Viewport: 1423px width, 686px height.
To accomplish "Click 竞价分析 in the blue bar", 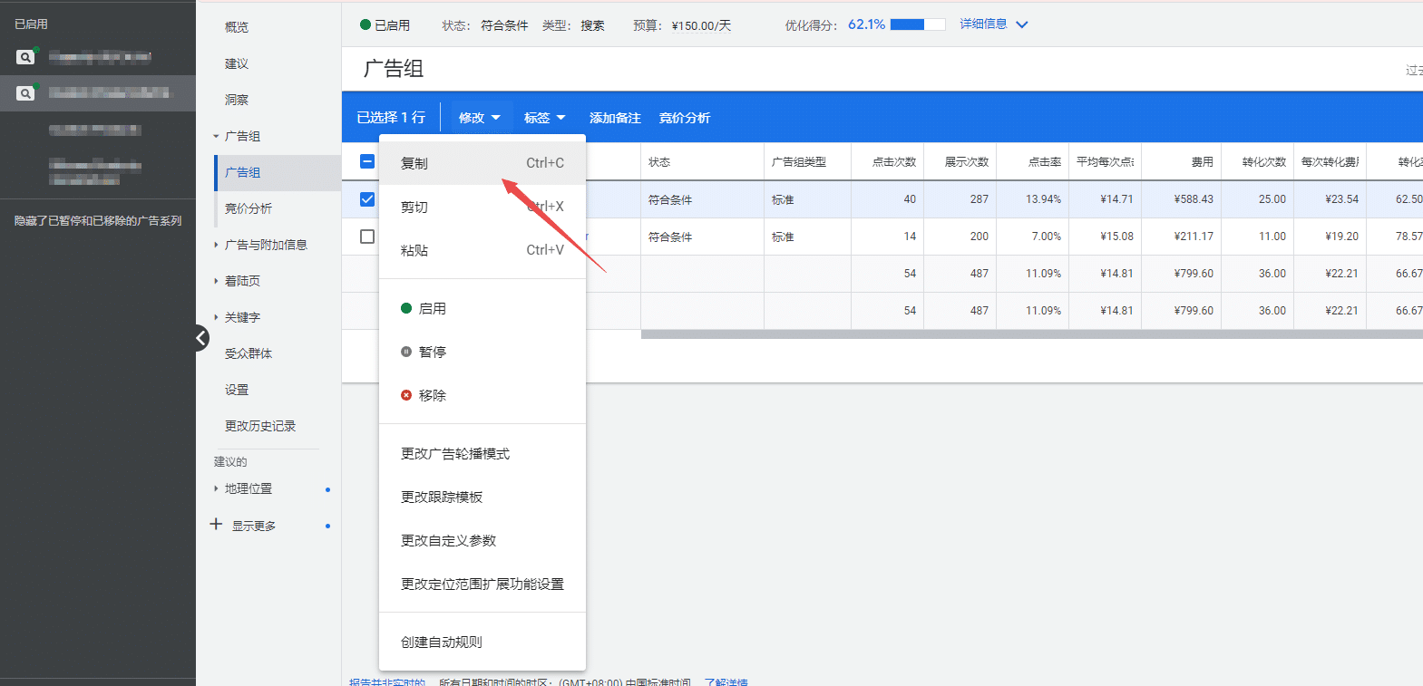I will pos(685,118).
